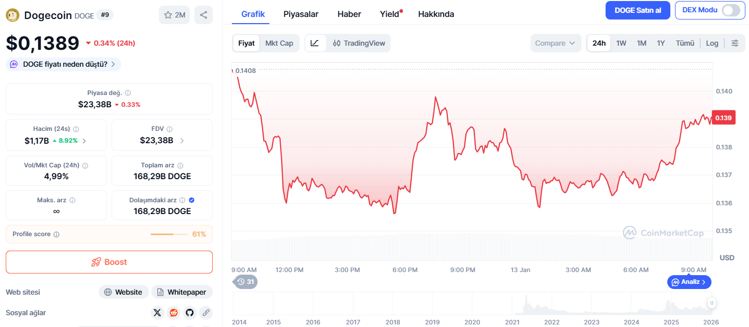Open the Analiz button on chart
The image size is (749, 327).
(x=689, y=282)
